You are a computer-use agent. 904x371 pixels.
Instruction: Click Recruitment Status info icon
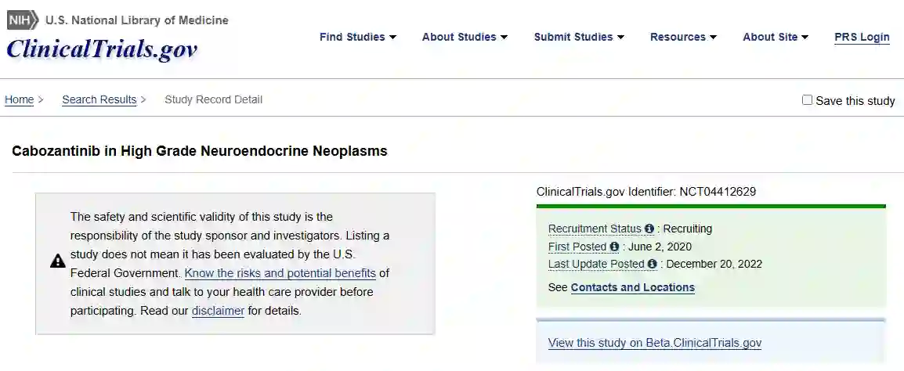point(649,229)
